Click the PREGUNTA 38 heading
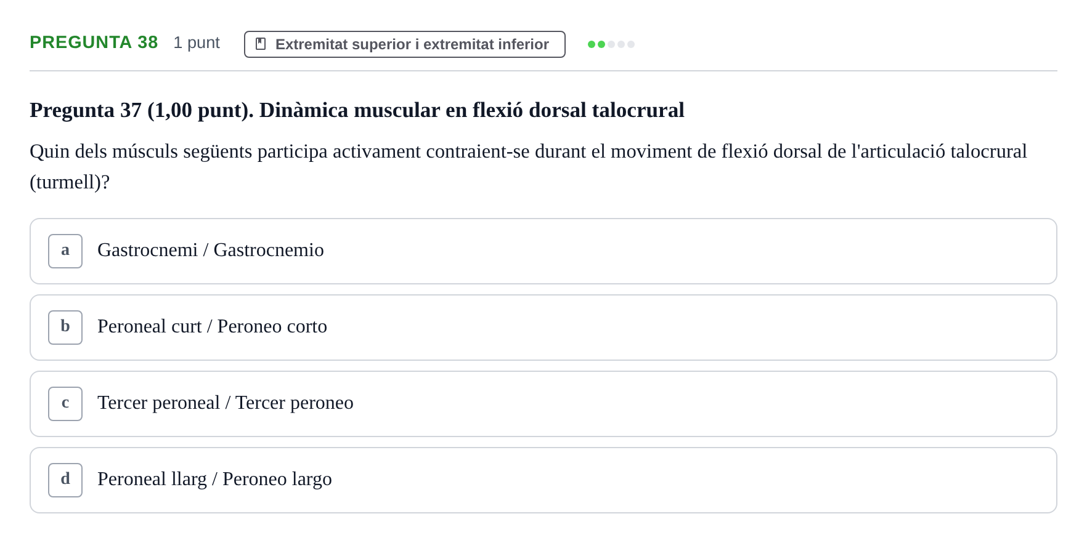The height and width of the screenshot is (543, 1087). click(x=94, y=42)
